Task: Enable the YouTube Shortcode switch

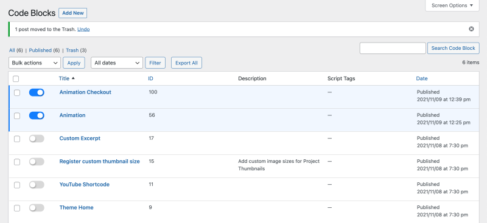Action: [x=37, y=185]
